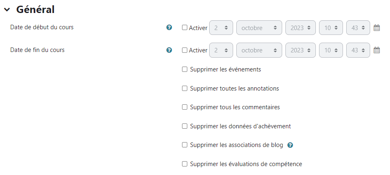Check Supprimer les événements
This screenshot has height=175, width=390.
coord(185,69)
